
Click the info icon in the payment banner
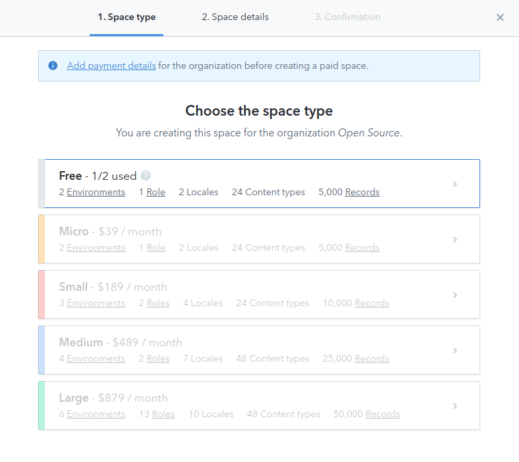53,66
